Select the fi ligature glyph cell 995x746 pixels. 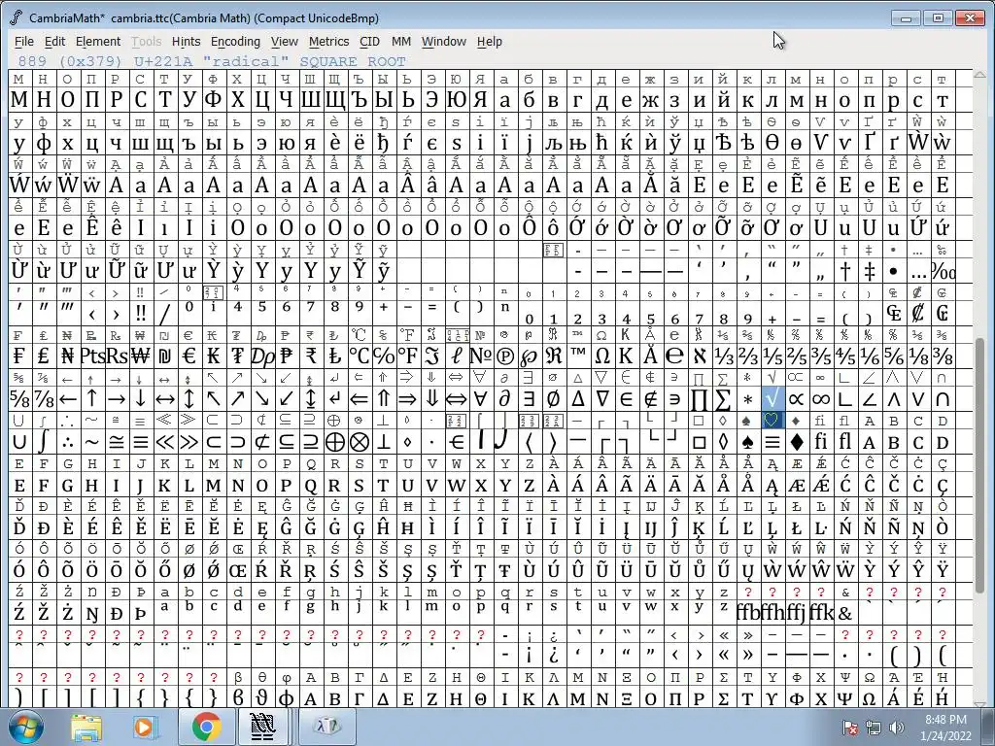pyautogui.click(x=821, y=442)
